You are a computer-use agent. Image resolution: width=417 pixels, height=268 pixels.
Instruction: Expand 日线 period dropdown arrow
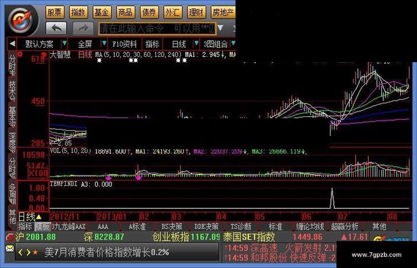[196, 43]
